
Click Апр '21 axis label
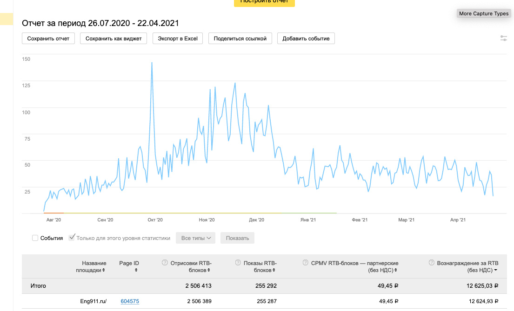pyautogui.click(x=458, y=220)
